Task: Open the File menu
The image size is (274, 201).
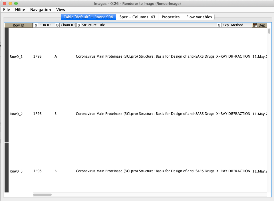Action: point(7,10)
